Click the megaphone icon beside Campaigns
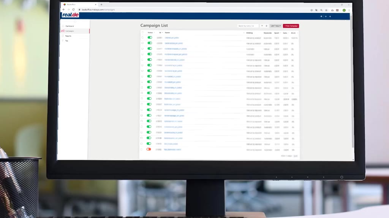This screenshot has height=218, width=389. pos(63,31)
